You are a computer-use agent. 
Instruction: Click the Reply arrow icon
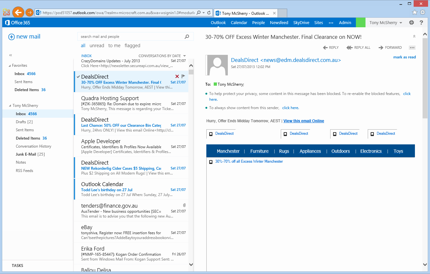[325, 47]
